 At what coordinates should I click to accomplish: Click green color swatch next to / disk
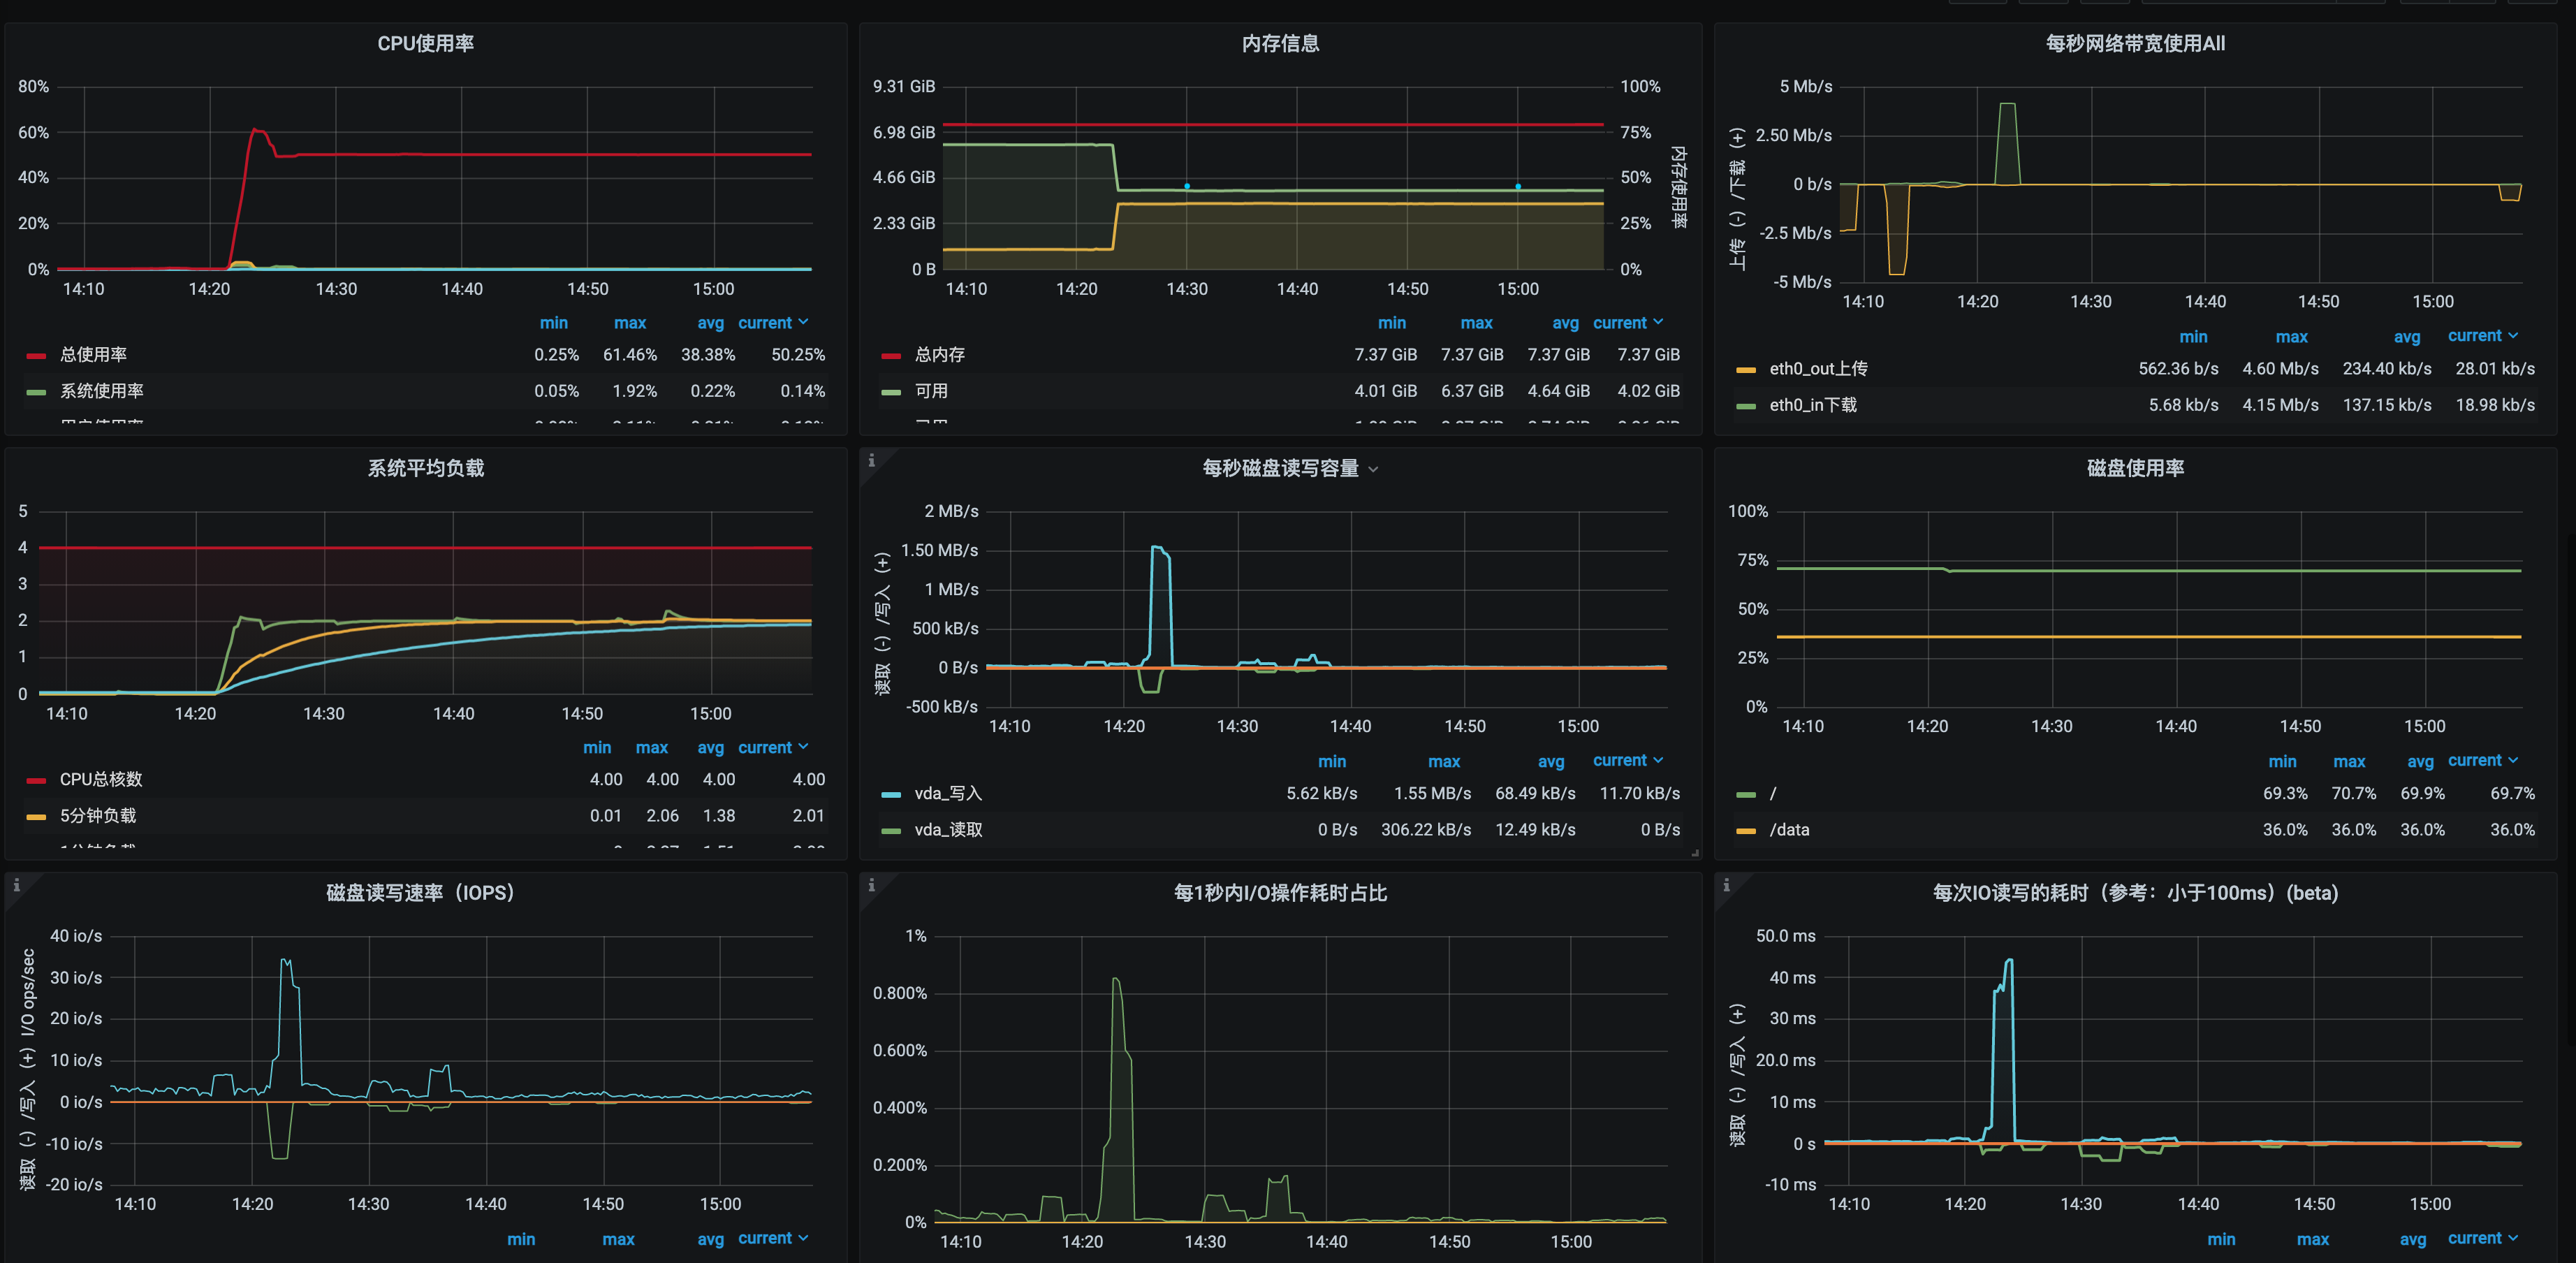click(1746, 794)
